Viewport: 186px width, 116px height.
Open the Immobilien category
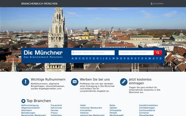pos(86,110)
